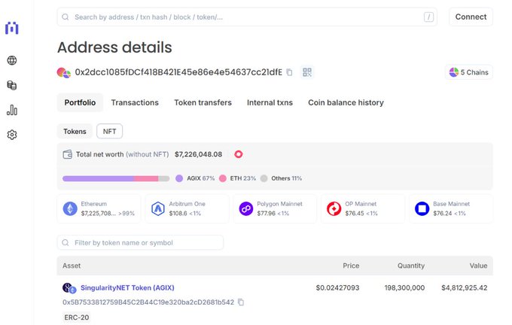512x325 pixels.
Task: Select the Tokens sub-tab
Action: tap(75, 131)
